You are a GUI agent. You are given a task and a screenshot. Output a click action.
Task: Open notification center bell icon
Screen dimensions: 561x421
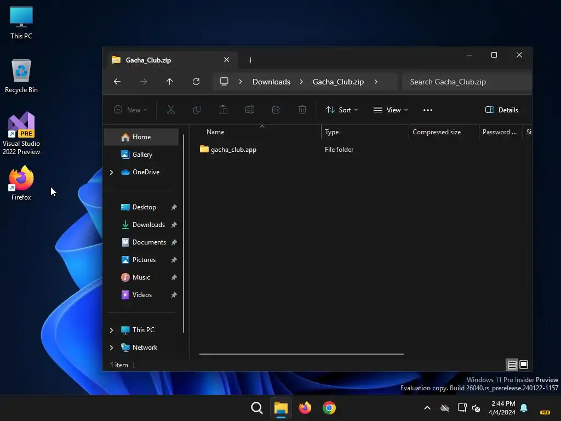click(524, 408)
